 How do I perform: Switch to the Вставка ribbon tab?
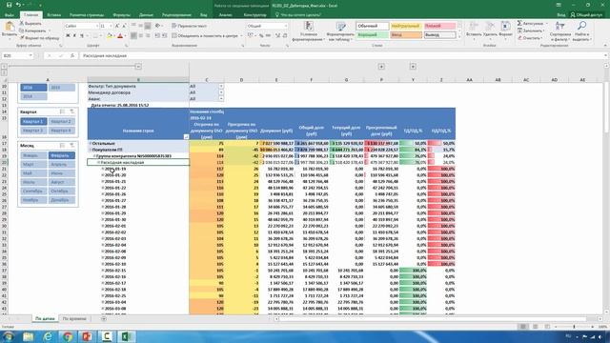[54, 15]
